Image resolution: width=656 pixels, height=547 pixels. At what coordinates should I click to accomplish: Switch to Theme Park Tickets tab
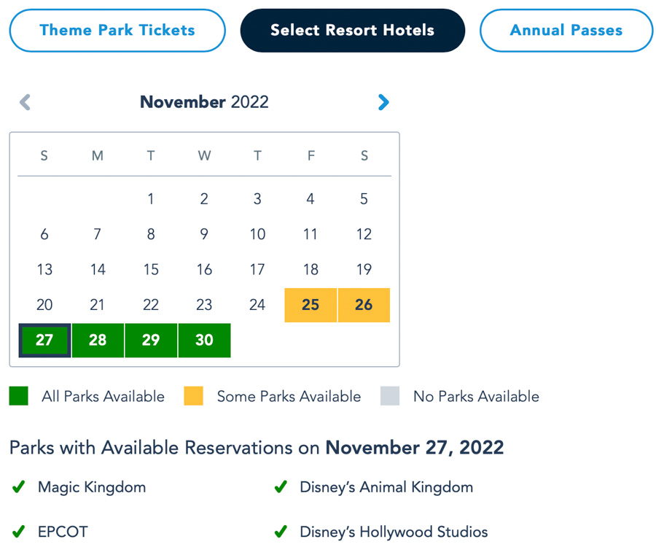click(117, 31)
